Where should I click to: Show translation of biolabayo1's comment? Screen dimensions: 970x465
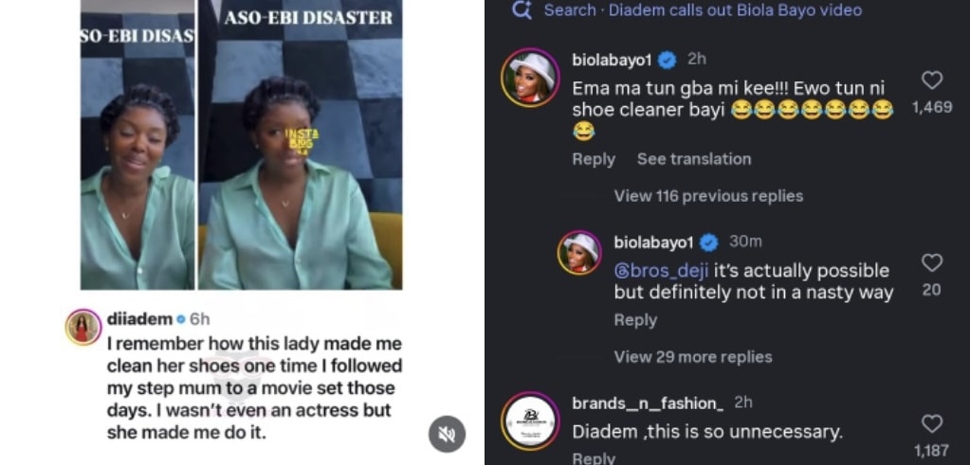pos(694,159)
